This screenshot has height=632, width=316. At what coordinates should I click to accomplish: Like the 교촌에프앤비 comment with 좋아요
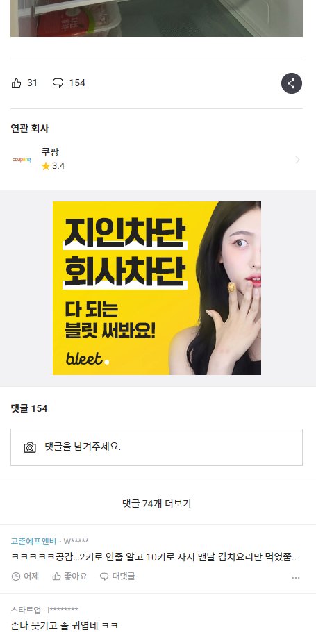(69, 576)
